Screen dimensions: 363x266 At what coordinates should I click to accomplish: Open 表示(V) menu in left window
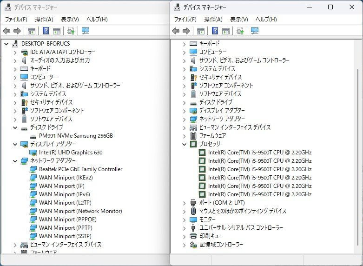(70, 20)
